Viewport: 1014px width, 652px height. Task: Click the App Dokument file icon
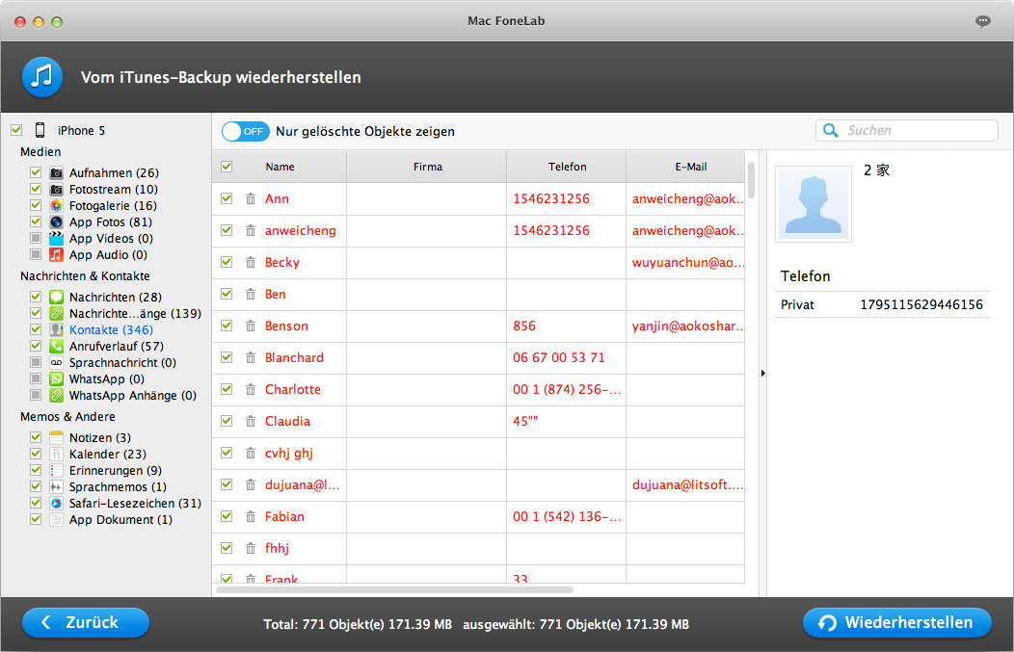[x=56, y=519]
